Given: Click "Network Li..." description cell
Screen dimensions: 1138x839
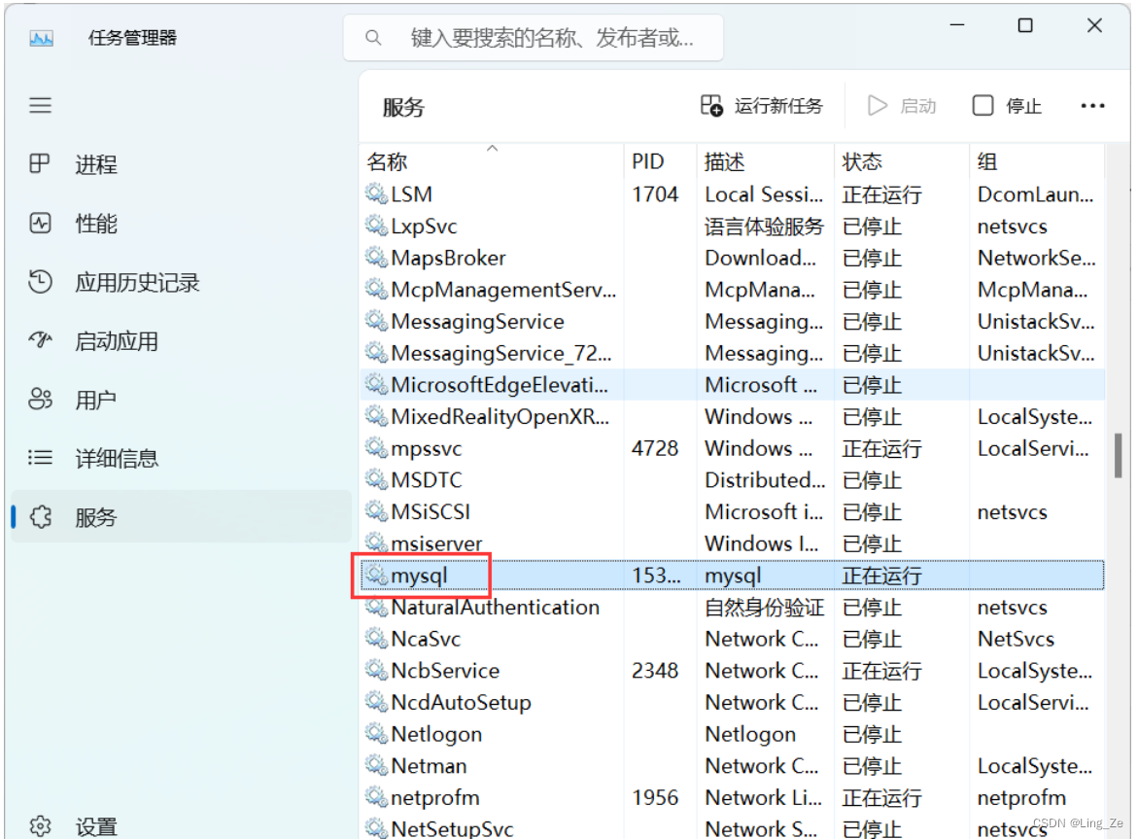Looking at the screenshot, I should click(x=764, y=797).
